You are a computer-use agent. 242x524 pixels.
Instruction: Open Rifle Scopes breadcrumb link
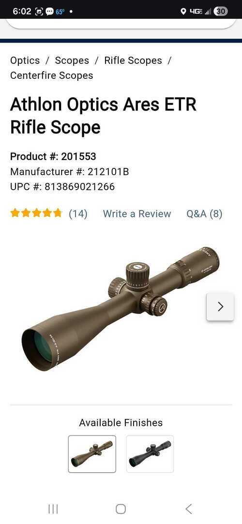click(133, 60)
